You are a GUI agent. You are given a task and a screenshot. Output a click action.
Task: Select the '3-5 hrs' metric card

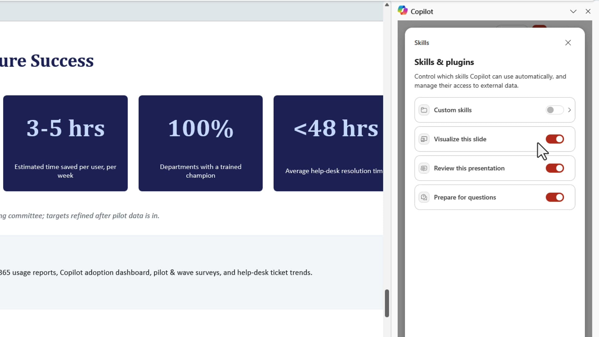point(66,143)
